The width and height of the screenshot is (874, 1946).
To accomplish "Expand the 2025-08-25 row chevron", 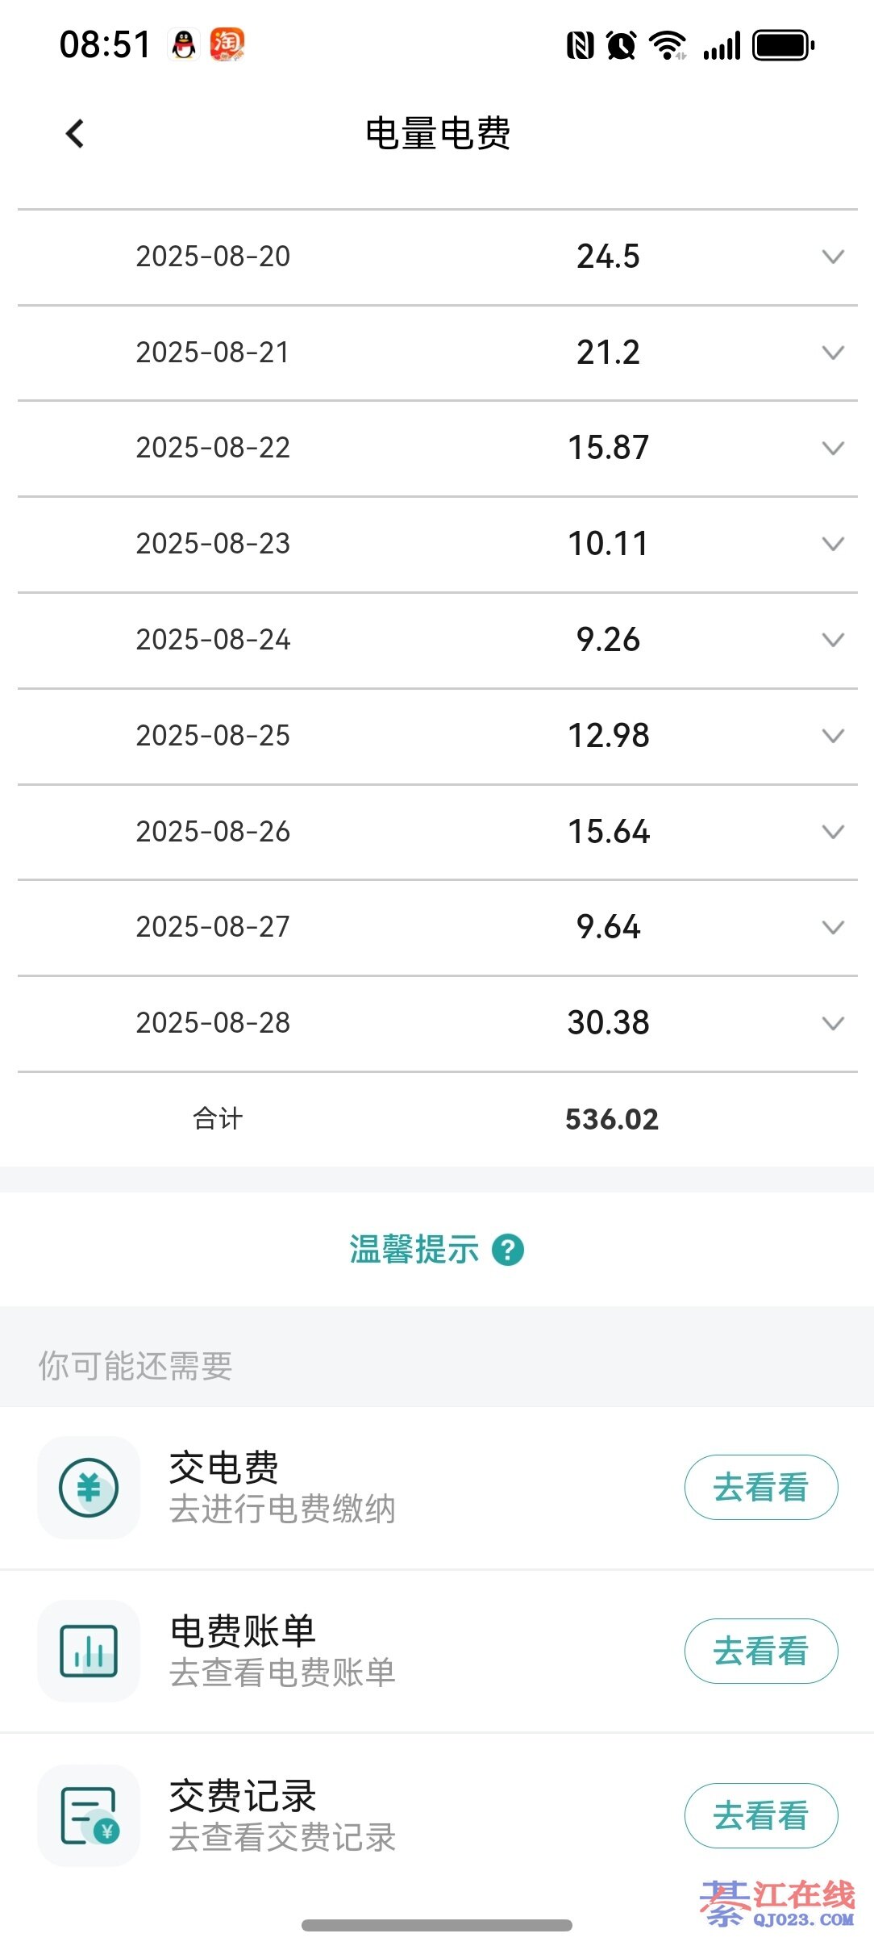I will [x=833, y=735].
